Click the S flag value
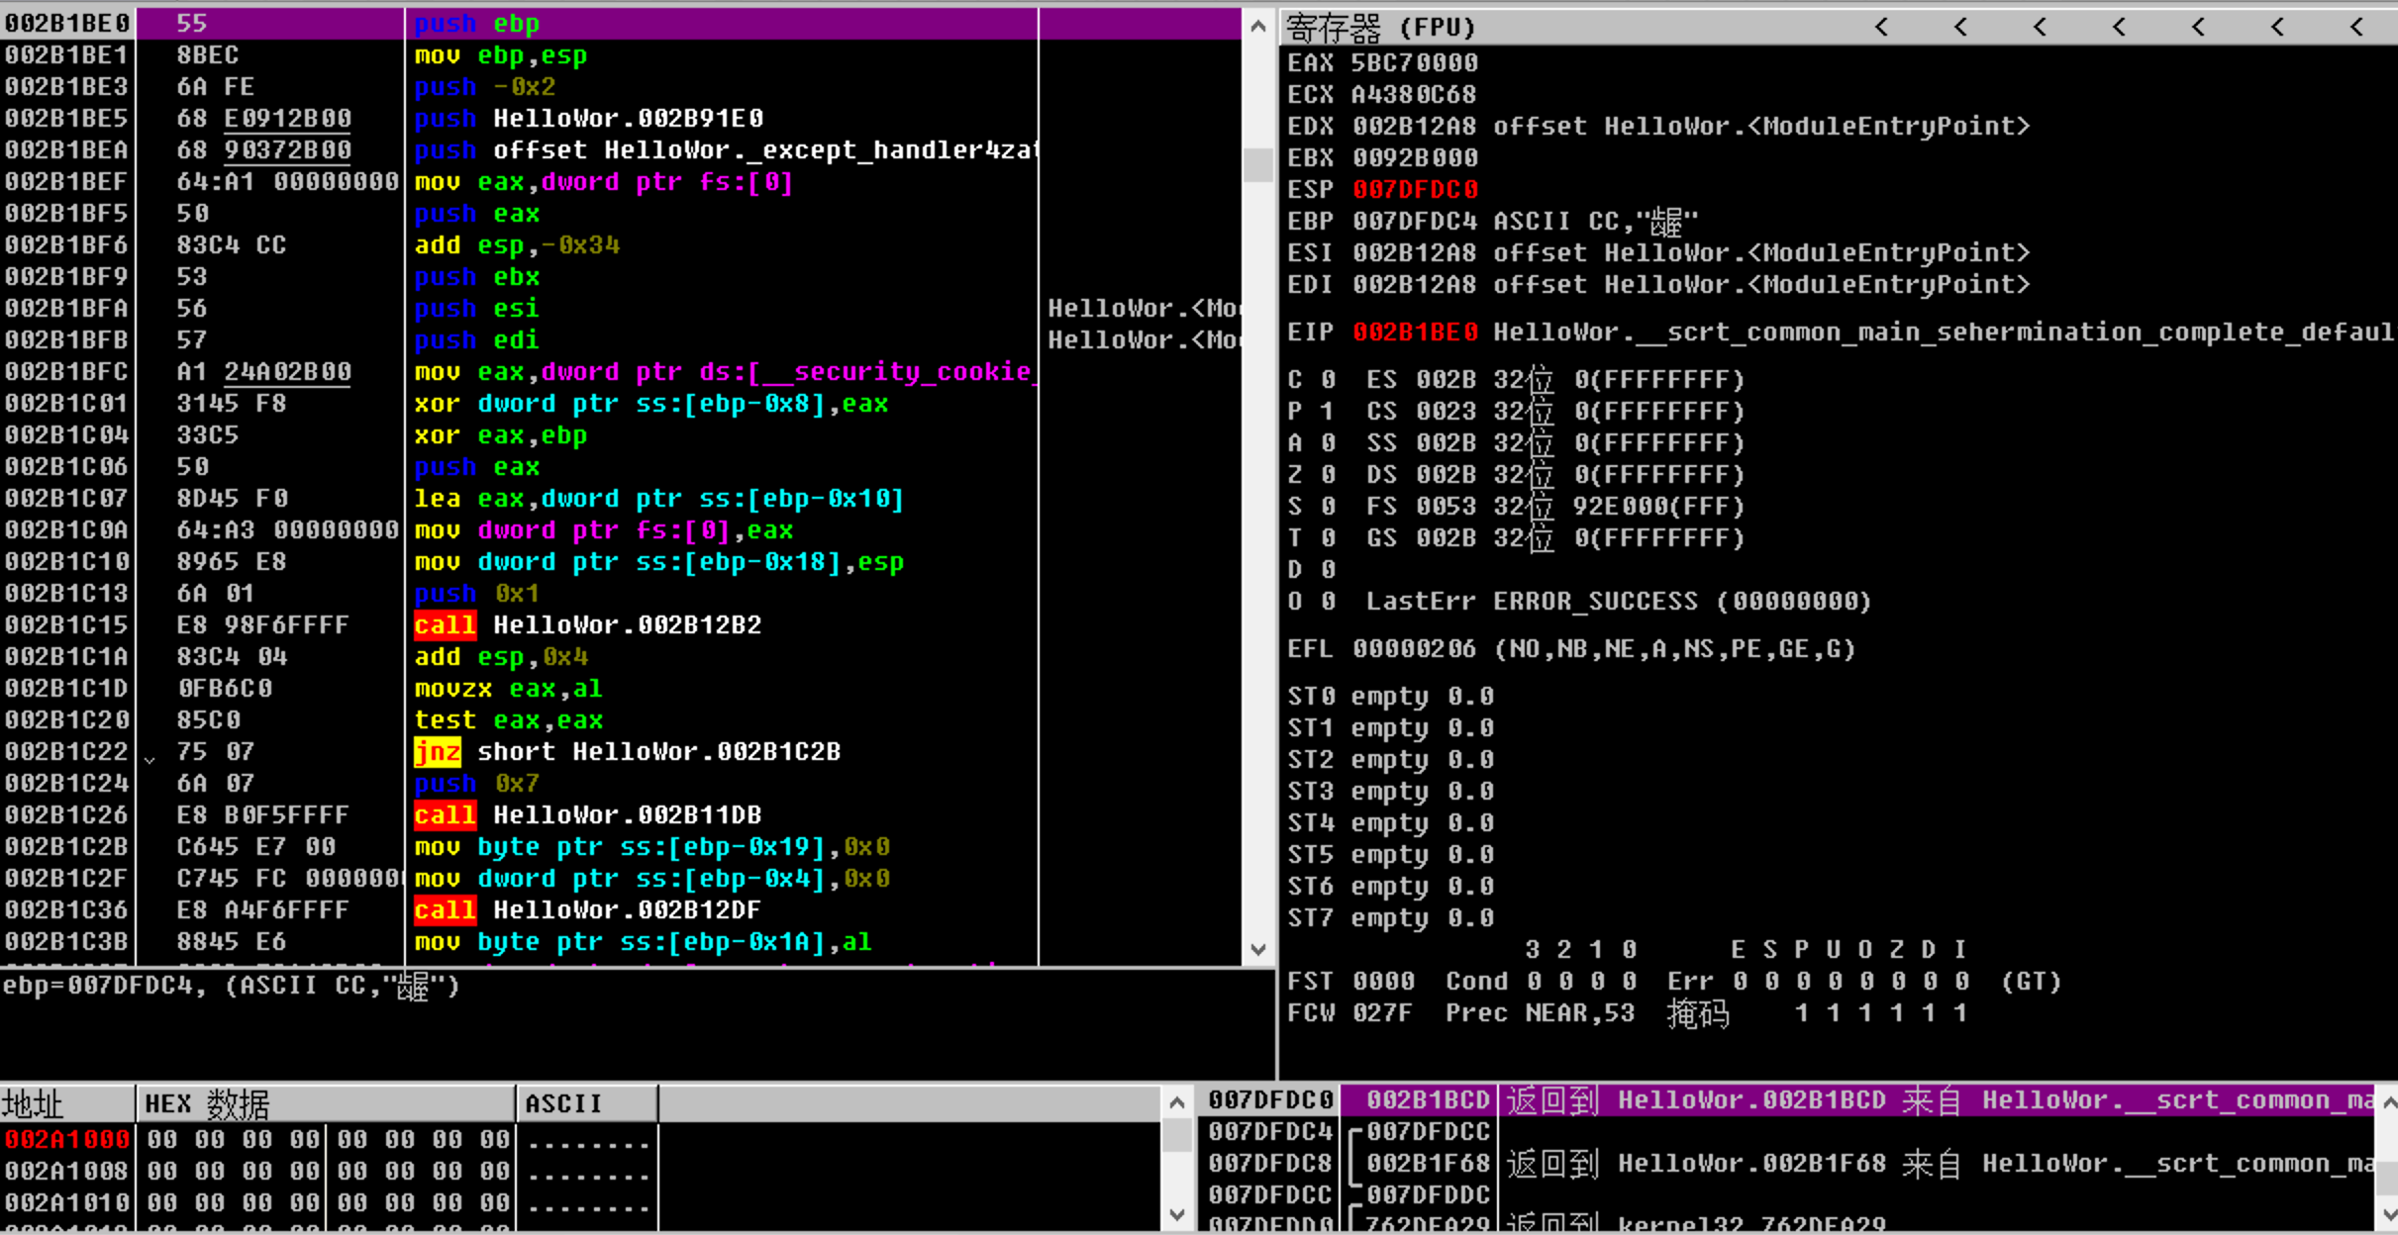Screen dimensions: 2398x1235 1328,507
